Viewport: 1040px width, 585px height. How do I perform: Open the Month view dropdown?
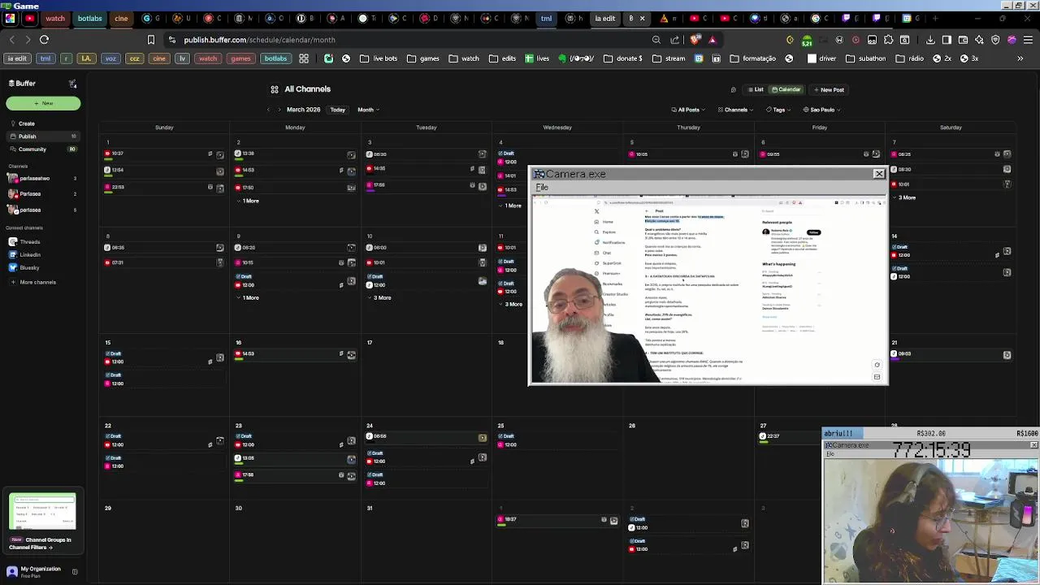coord(368,110)
